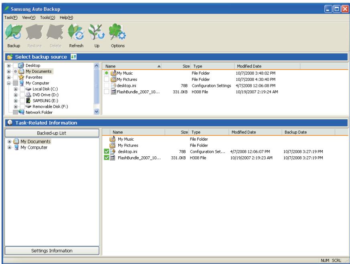This screenshot has height=264, width=350.
Task: Click the SCRL status bar indicator
Action: click(x=336, y=260)
